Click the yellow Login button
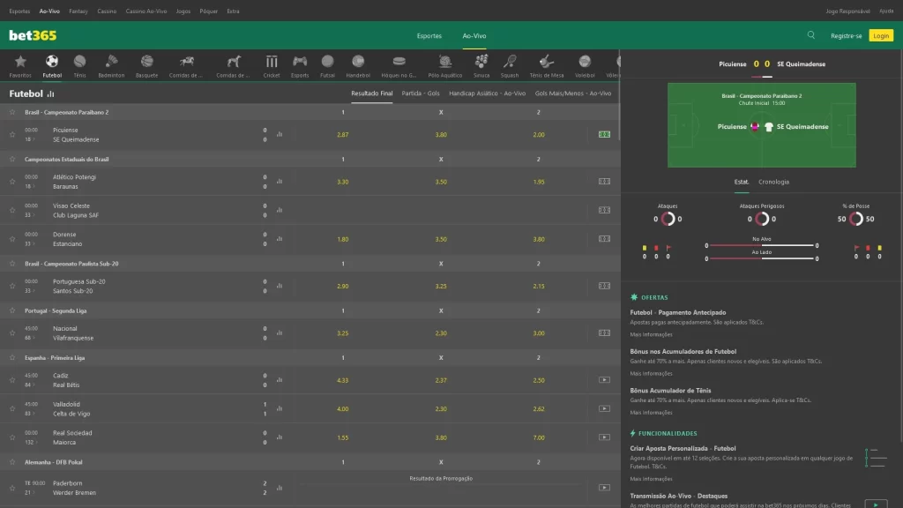The image size is (903, 508). pos(881,35)
